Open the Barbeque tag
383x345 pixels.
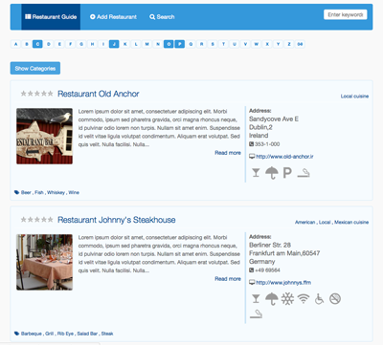(32, 334)
